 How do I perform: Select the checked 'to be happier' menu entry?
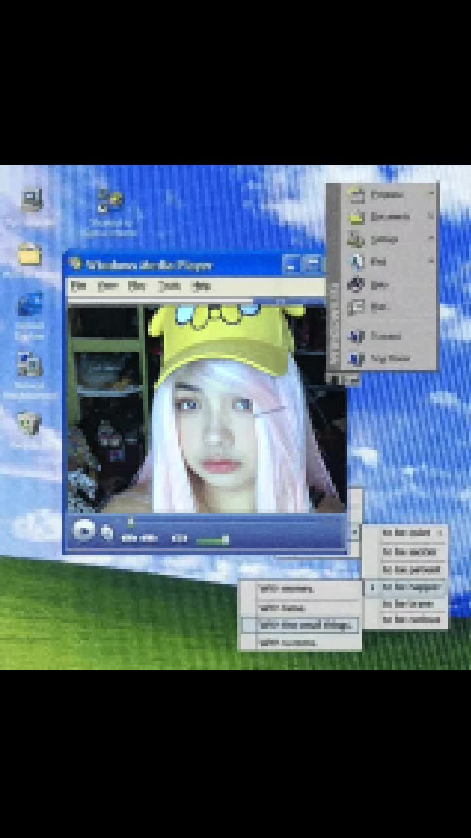click(x=406, y=587)
